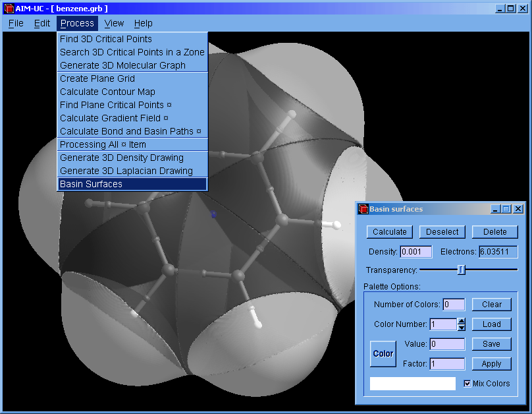
Task: Toggle the Mix Colors checkbox
Action: click(467, 383)
